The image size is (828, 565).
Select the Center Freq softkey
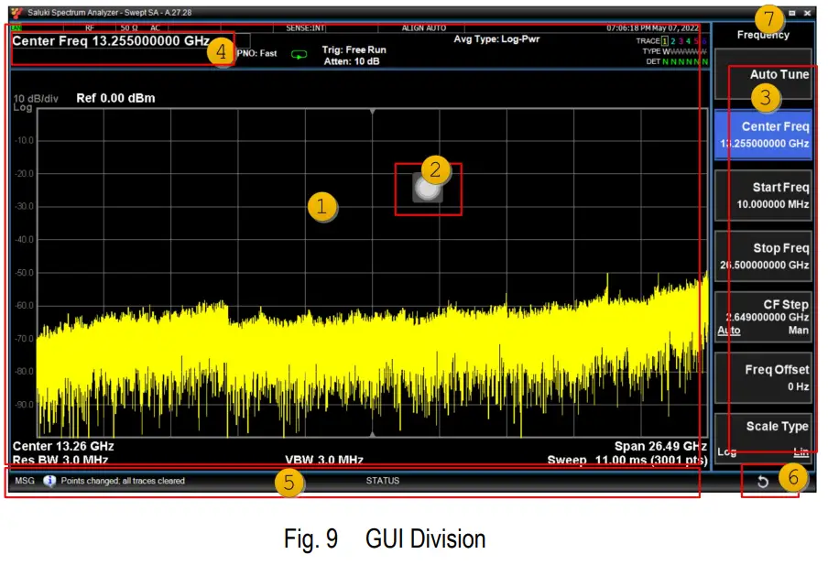(x=763, y=135)
